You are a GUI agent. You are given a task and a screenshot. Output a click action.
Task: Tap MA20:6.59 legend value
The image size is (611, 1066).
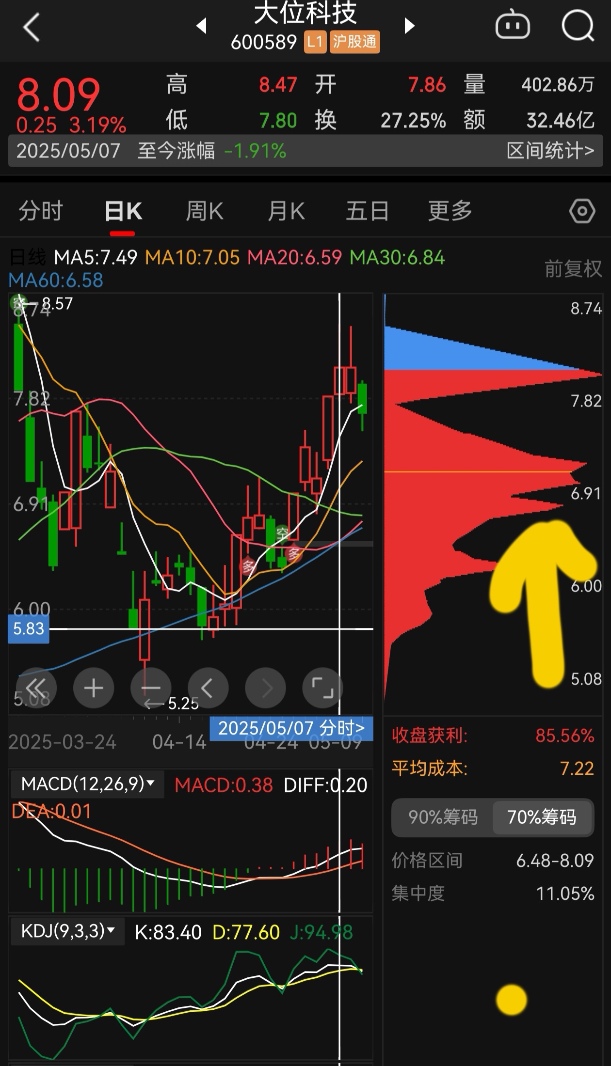click(294, 257)
